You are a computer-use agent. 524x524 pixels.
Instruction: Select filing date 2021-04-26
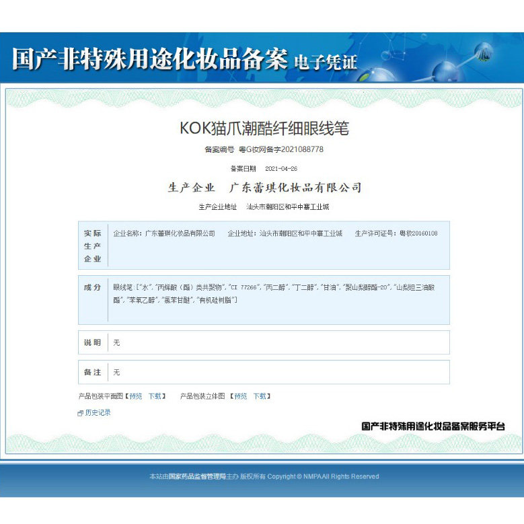(x=281, y=169)
